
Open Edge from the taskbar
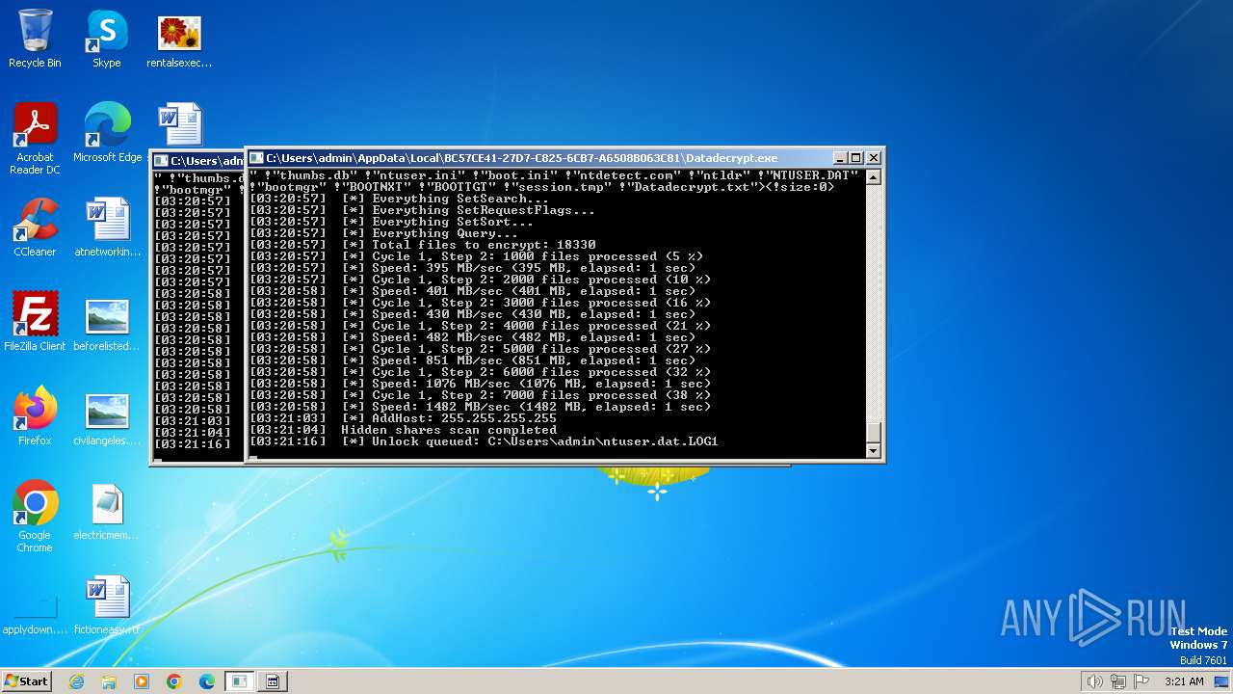click(x=207, y=681)
